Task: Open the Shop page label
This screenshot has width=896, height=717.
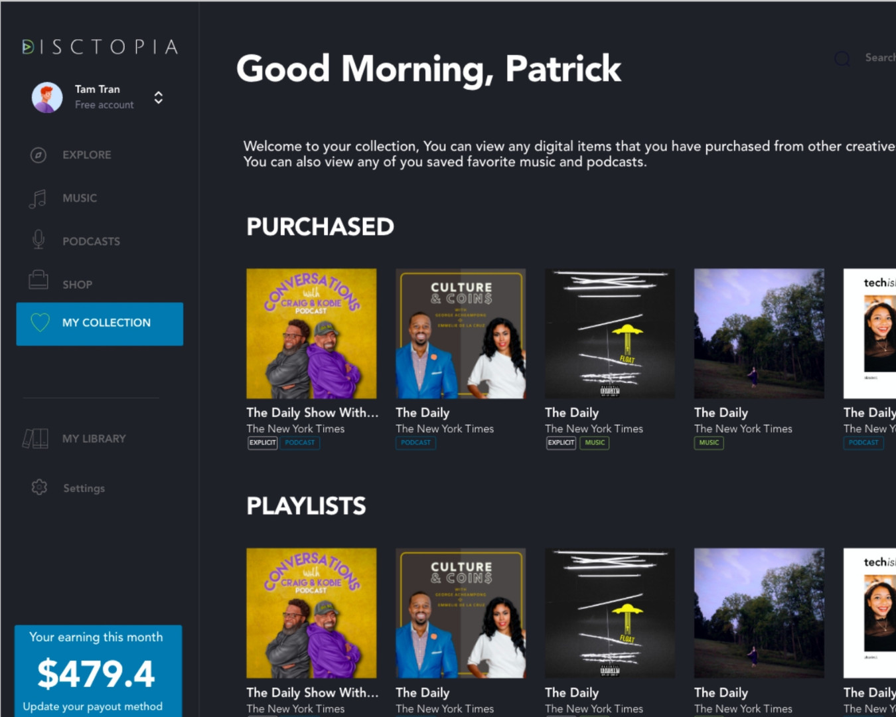Action: click(x=78, y=285)
